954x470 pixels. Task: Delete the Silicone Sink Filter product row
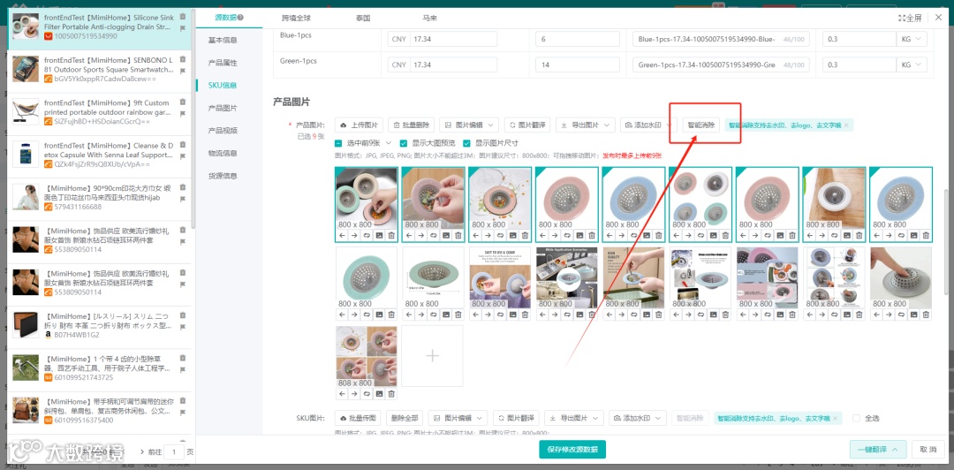(x=183, y=17)
